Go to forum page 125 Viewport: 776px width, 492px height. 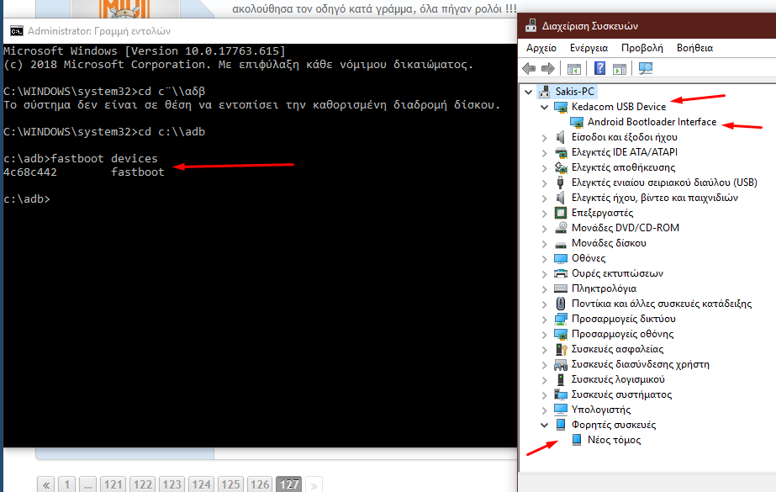[x=230, y=484]
